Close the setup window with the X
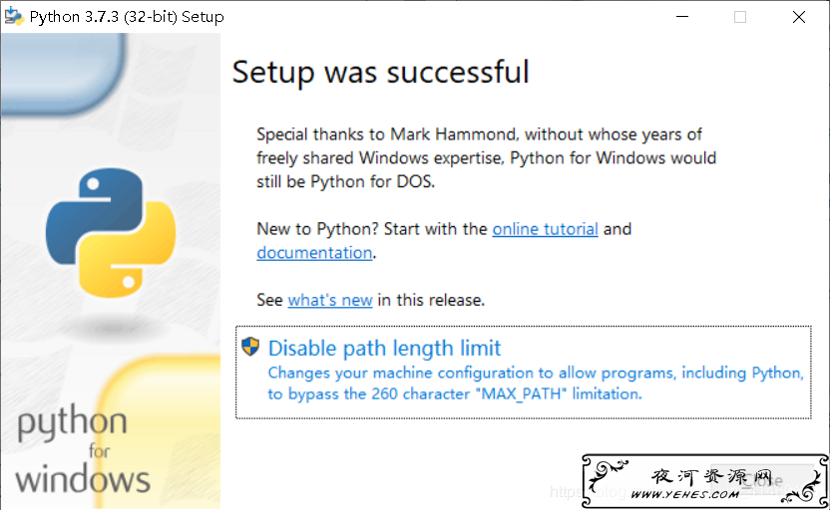Screen dimensions: 830x510 click(799, 17)
